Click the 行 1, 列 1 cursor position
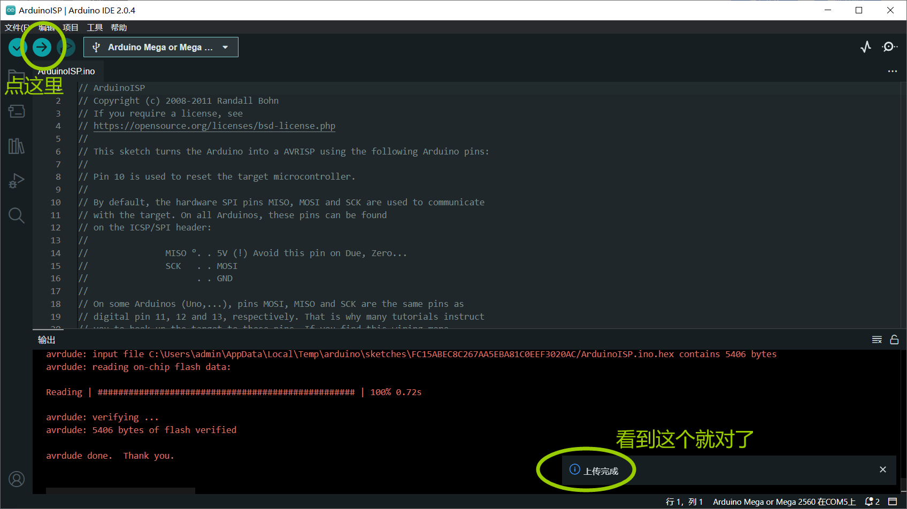 pyautogui.click(x=684, y=502)
